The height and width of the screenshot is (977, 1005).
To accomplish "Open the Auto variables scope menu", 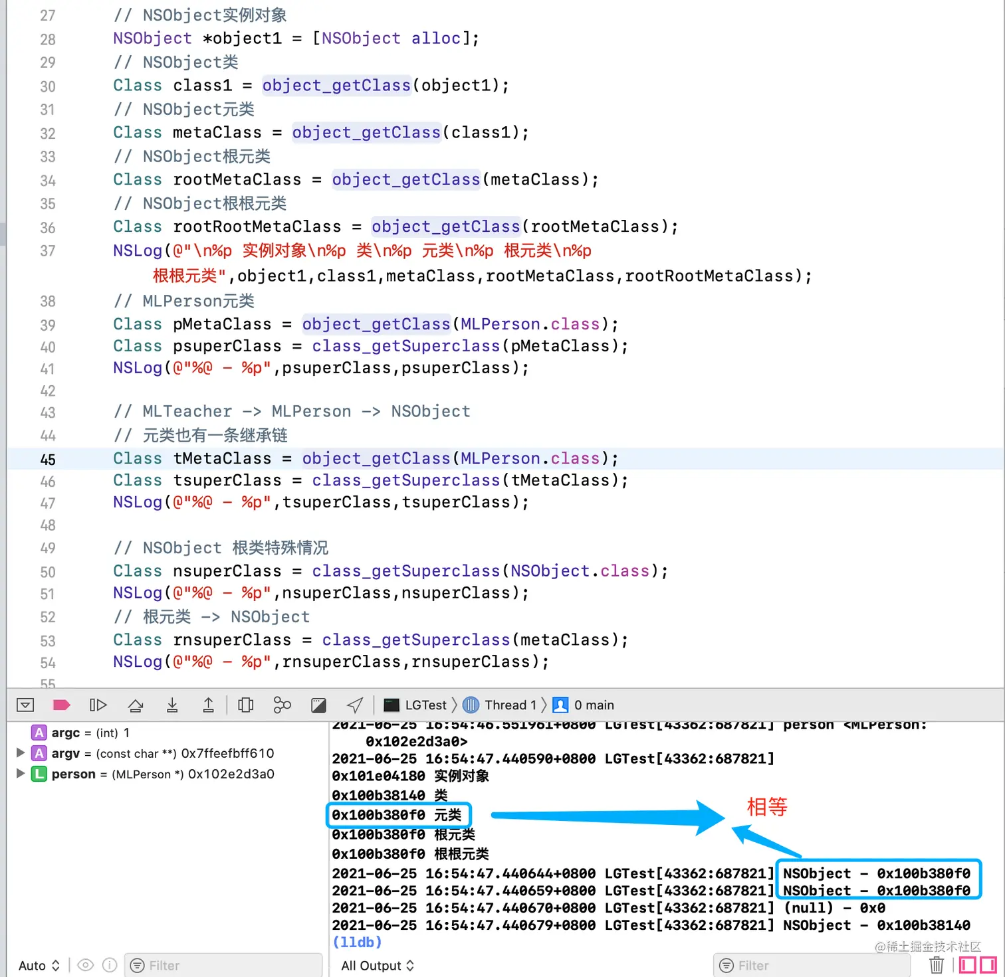I will (39, 966).
